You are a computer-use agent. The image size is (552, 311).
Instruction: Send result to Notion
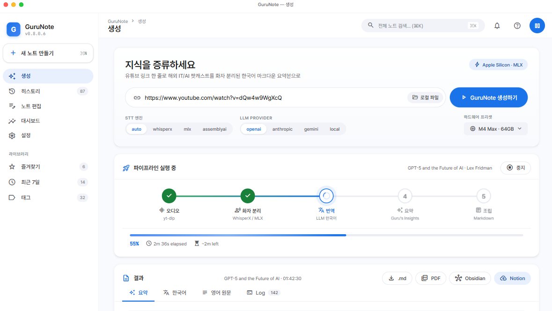coord(513,278)
